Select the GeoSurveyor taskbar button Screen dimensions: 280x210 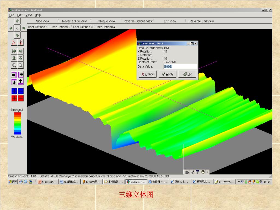click(136, 182)
